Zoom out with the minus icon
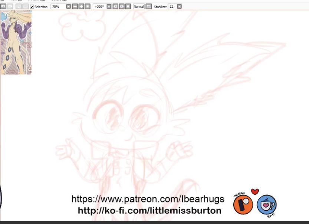 (75, 7)
